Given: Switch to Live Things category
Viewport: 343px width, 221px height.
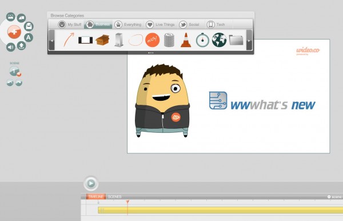Looking at the screenshot, I should (160, 24).
